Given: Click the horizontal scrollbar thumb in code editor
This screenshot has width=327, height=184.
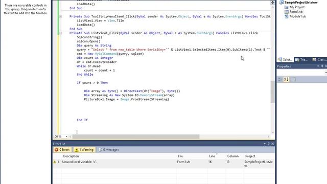Looking at the screenshot, I should click(136, 136).
